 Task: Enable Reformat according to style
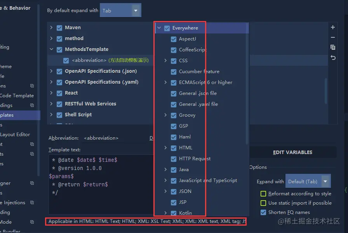[263, 194]
